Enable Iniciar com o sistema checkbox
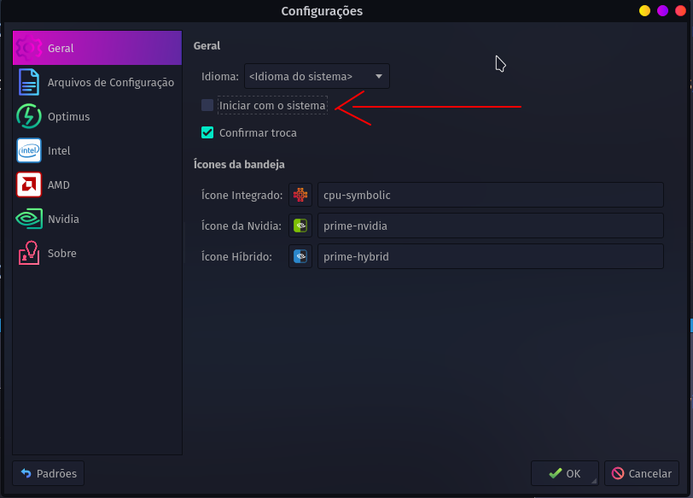The height and width of the screenshot is (498, 693). [207, 105]
